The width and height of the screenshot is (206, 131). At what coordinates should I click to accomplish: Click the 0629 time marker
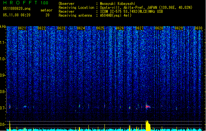[x=179, y=28]
